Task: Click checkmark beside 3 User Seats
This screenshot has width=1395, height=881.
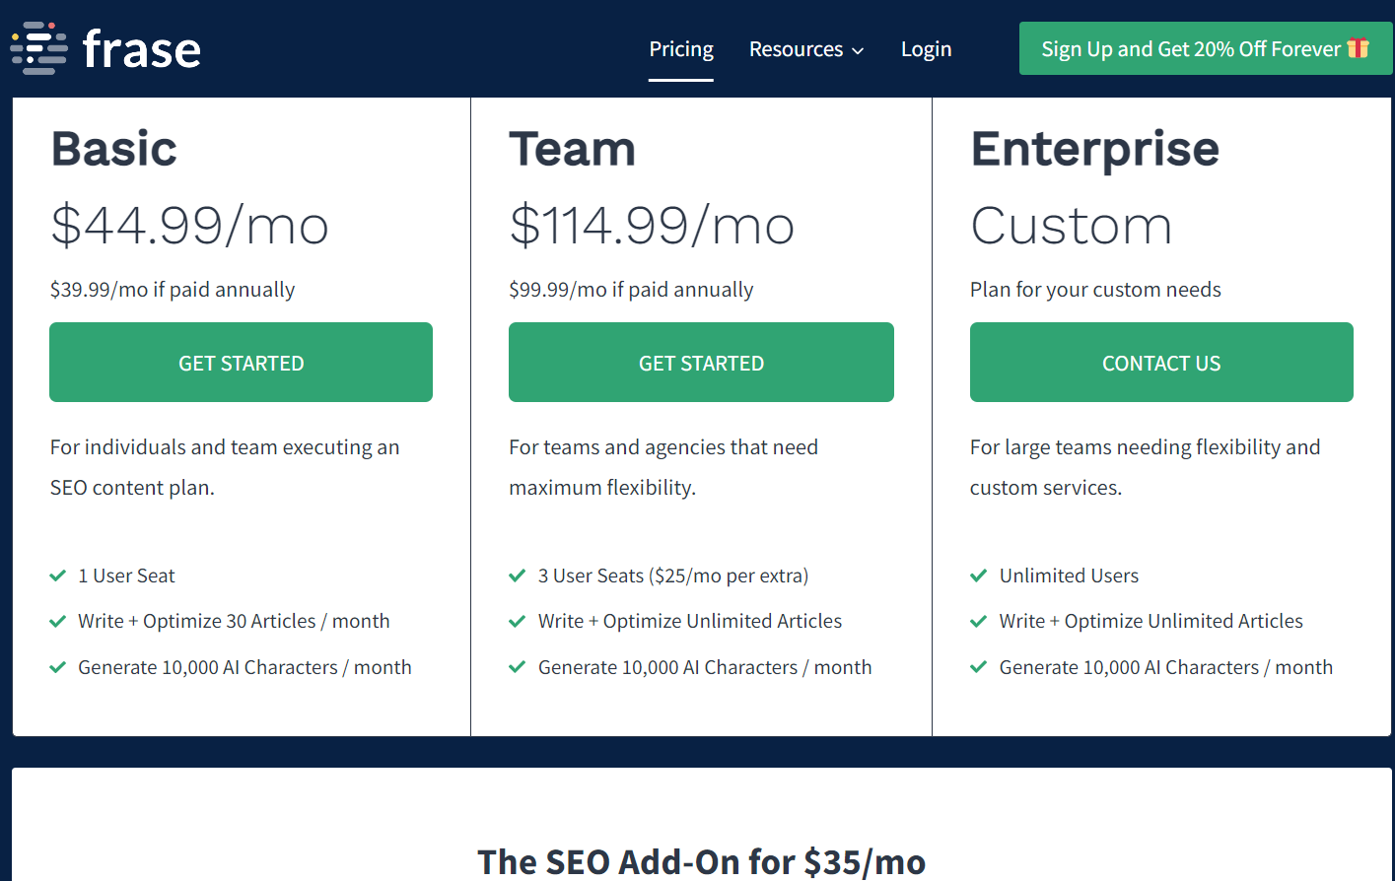Action: [x=517, y=576]
